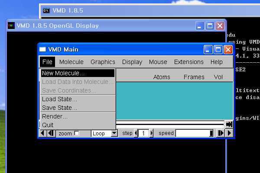Viewport: 260px width, 173px height.
Task: Click console icon in VMD 1.8.5 title bar
Action: 46,10
